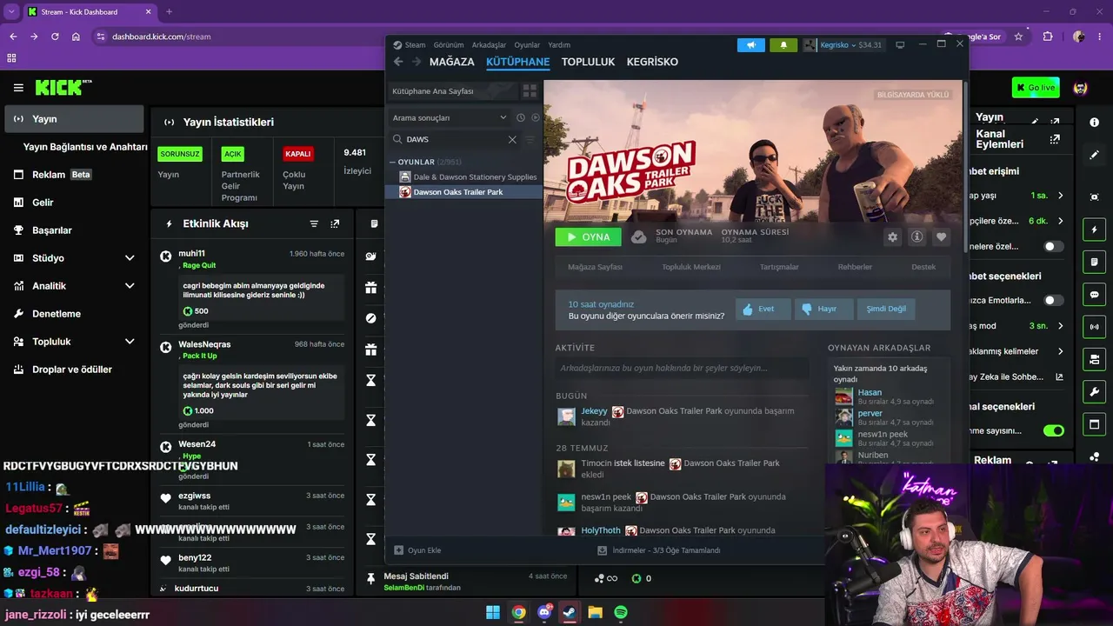The width and height of the screenshot is (1113, 626).
Task: Toggle the broadcast signal panel icon
Action: 1094,327
